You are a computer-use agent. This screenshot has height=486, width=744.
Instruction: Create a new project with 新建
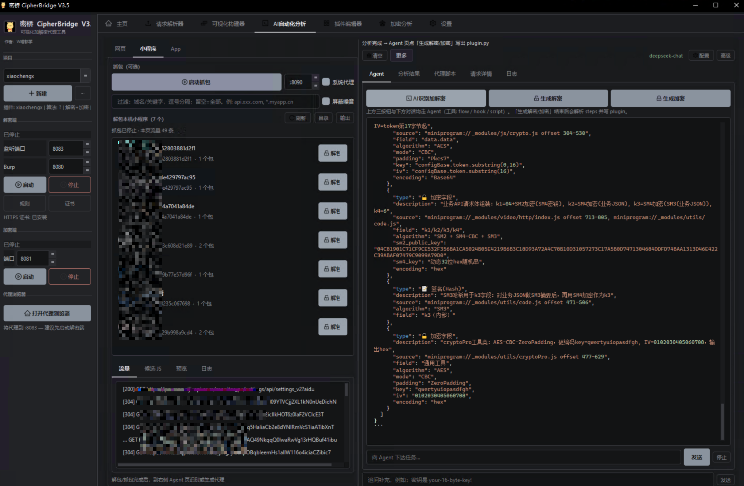[38, 94]
